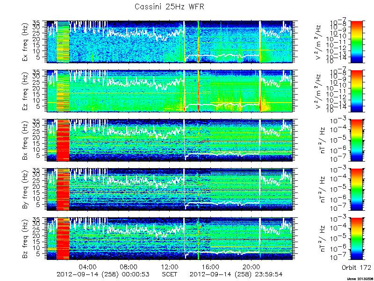This screenshot has width=374, height=281.
Task: Select the Ez spectrogram panel
Action: 170,91
